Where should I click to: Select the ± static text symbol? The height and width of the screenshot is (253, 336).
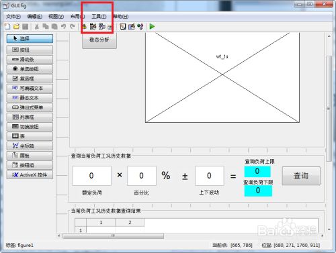(185, 176)
